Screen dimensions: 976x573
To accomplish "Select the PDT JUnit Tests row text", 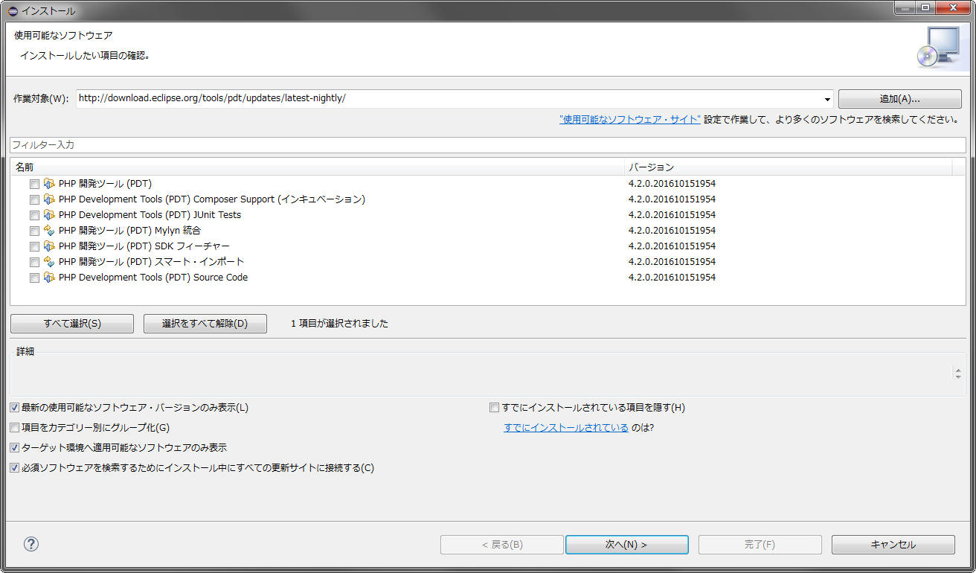I will pos(150,215).
